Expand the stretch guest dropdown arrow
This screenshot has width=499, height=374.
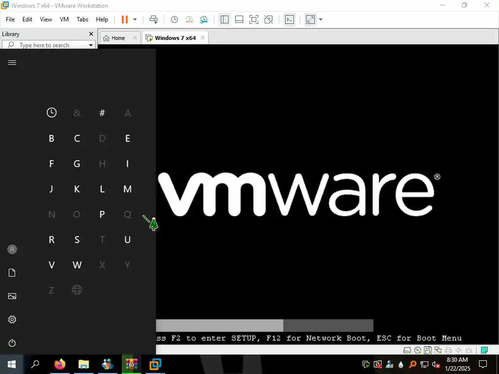point(321,19)
